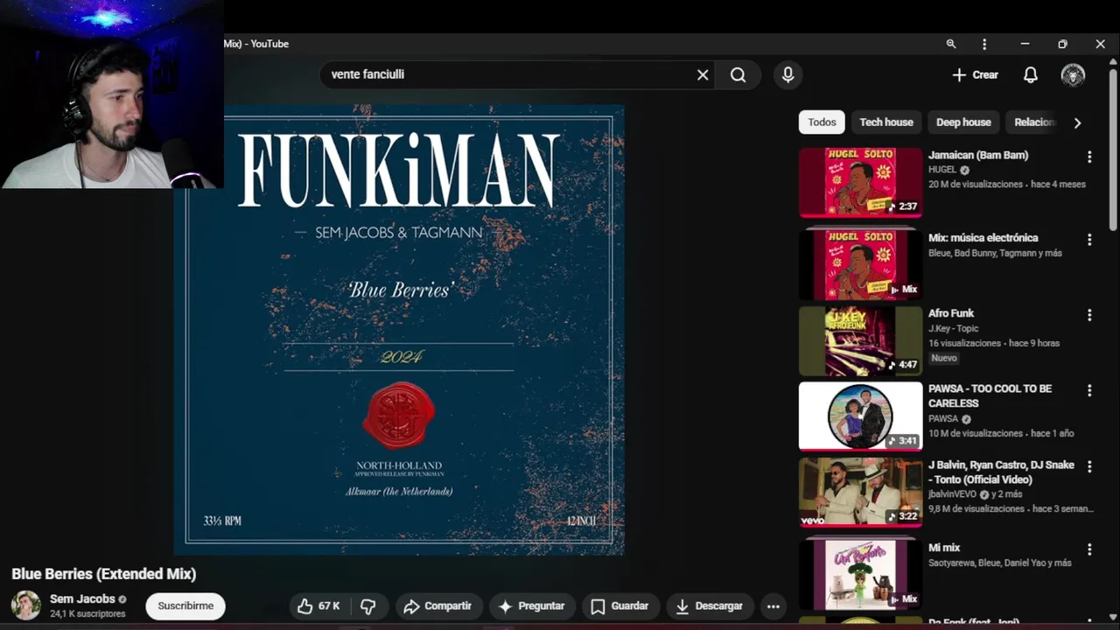Open options for Afro Funk video
The height and width of the screenshot is (630, 1120).
[1089, 315]
